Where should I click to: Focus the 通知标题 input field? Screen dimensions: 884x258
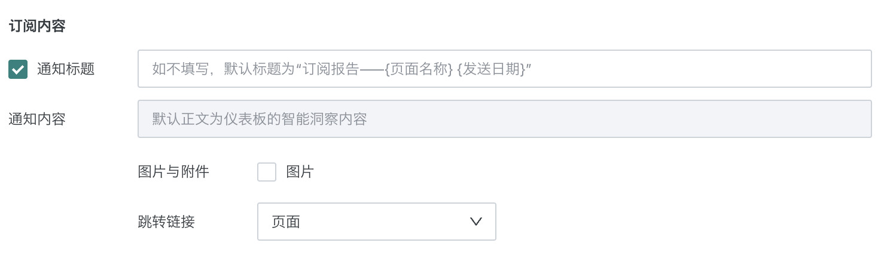tap(504, 69)
